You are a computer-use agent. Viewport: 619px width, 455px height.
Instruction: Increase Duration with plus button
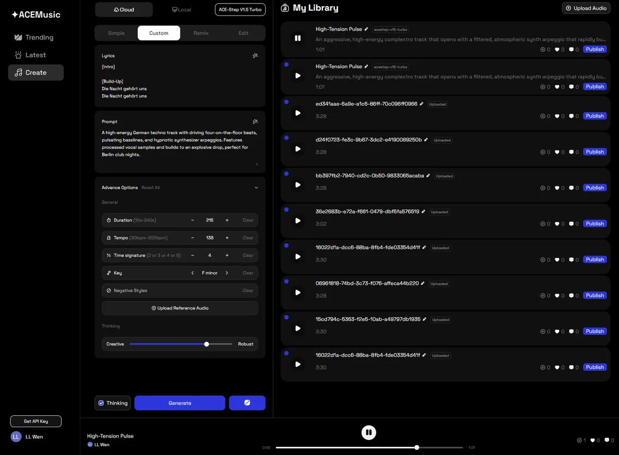(226, 220)
